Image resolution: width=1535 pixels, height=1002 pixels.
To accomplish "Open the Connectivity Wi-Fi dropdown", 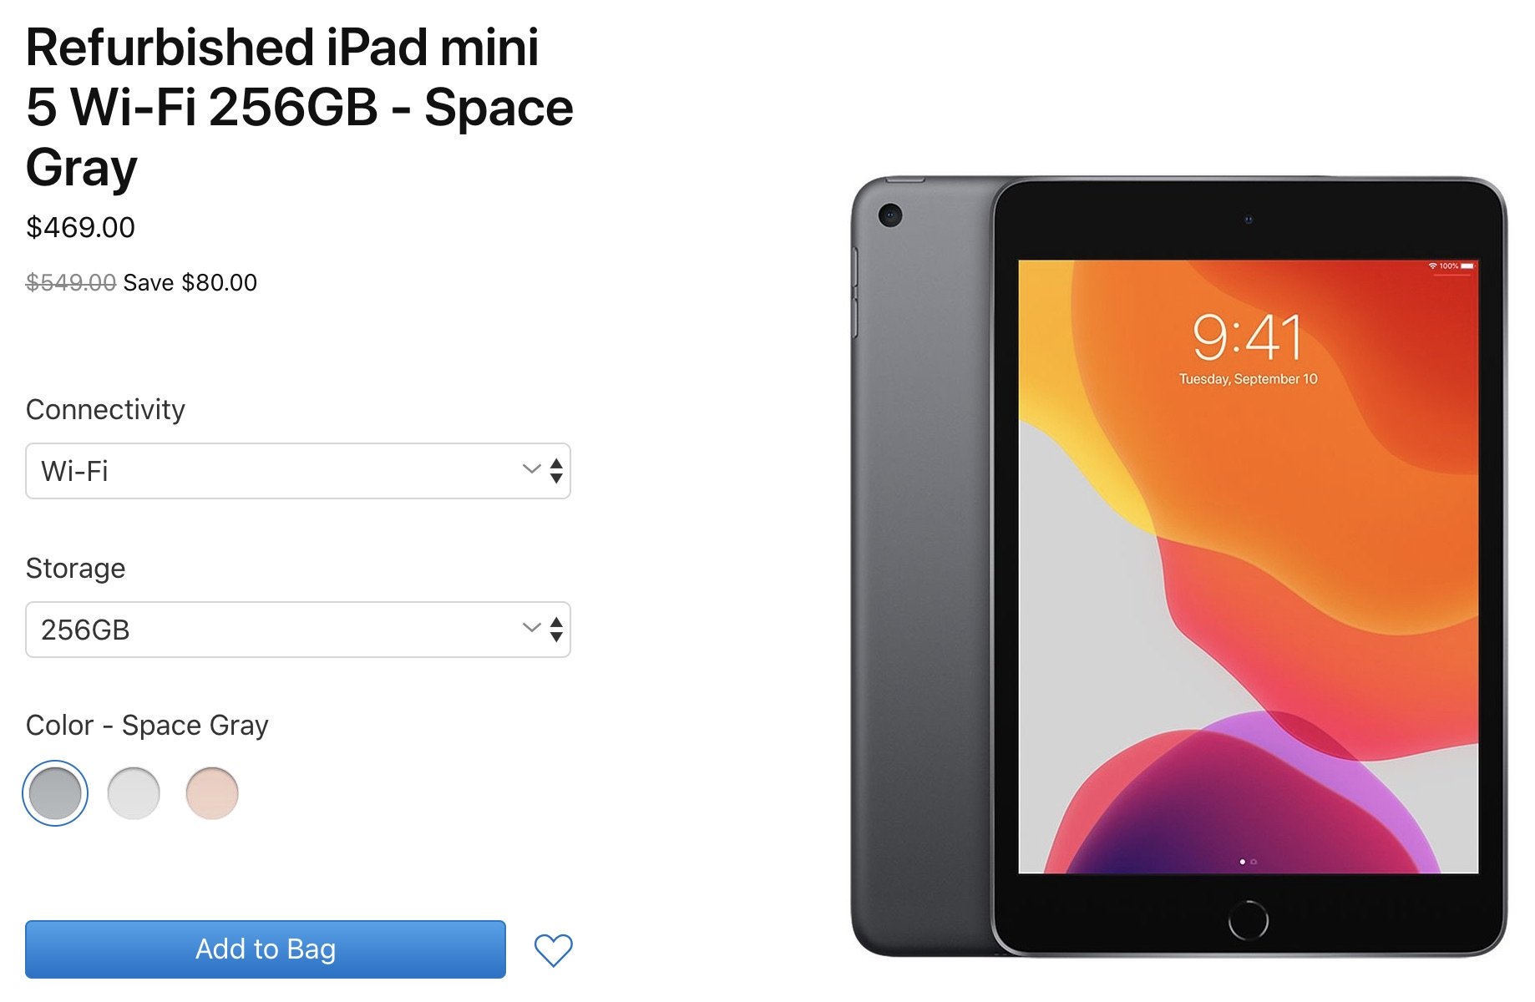I will [298, 471].
